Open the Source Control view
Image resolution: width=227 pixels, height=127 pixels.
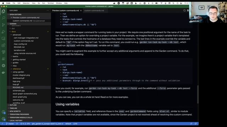coord(3,25)
